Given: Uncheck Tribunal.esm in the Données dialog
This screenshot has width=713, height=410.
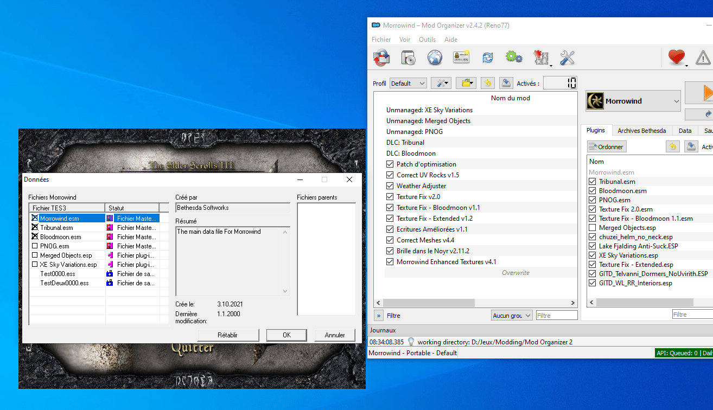Looking at the screenshot, I should click(35, 228).
